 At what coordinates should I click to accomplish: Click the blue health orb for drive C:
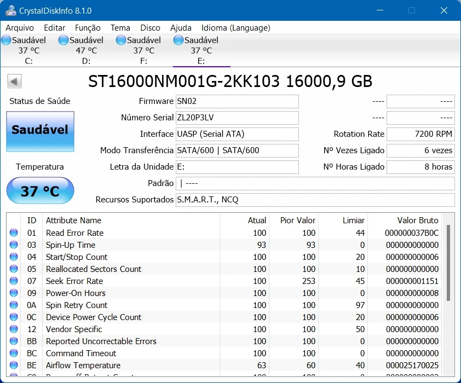[6, 40]
